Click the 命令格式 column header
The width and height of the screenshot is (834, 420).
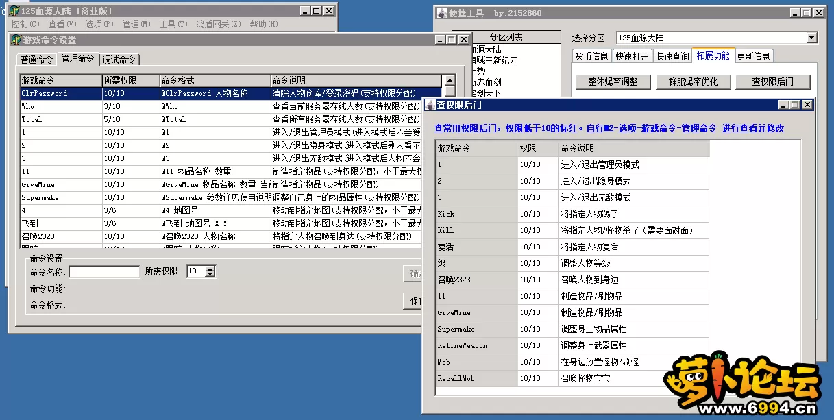[214, 80]
